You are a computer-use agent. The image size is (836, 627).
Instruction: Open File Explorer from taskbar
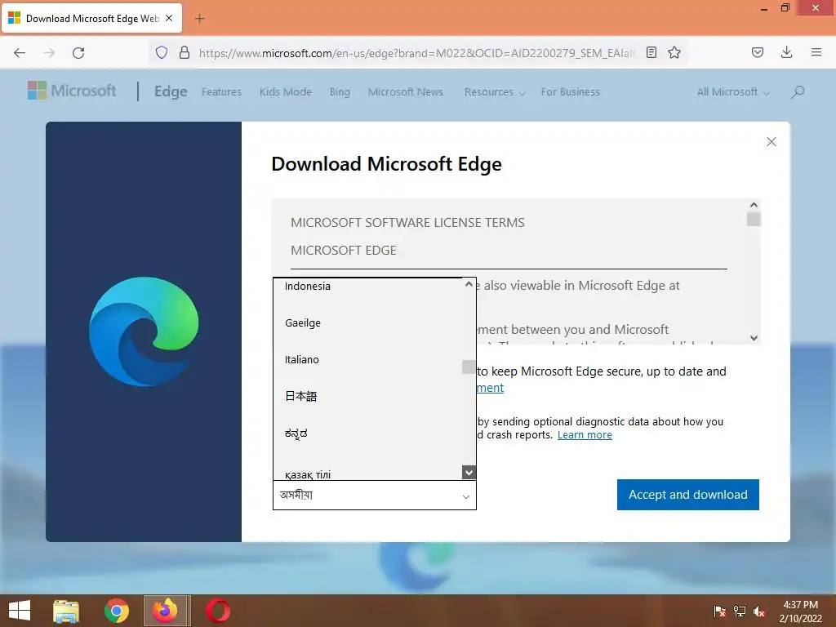coord(66,611)
